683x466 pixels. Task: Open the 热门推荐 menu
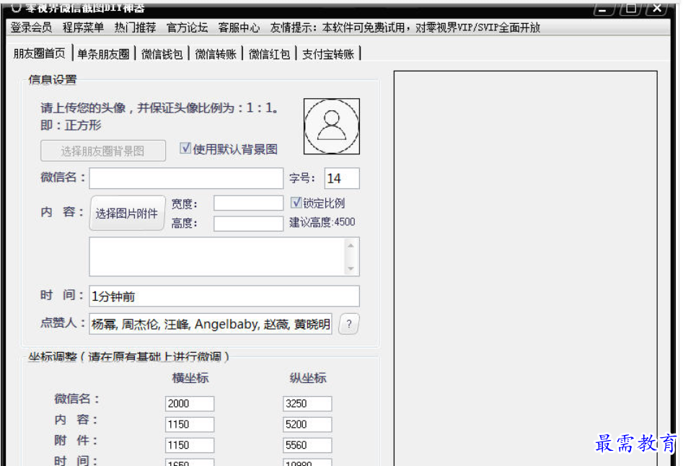tap(136, 28)
